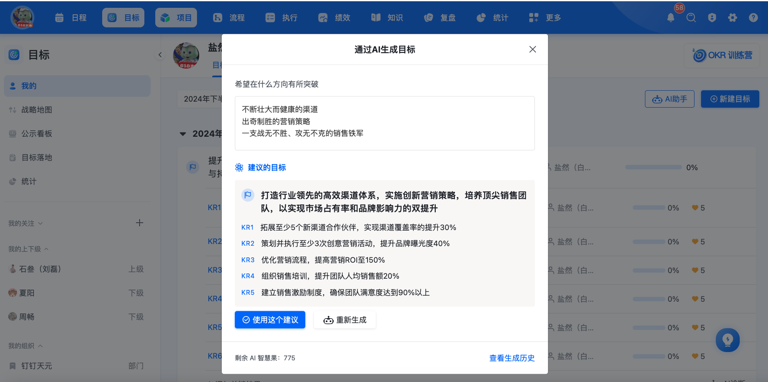Image resolution: width=768 pixels, height=382 pixels.
Task: Open the 统计 statistics top menu
Action: (x=492, y=18)
